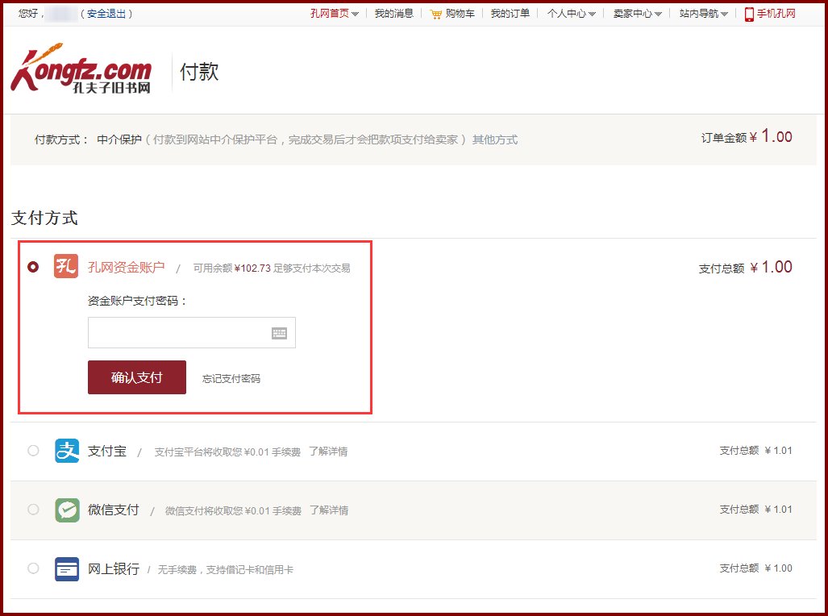This screenshot has height=616, width=828.
Task: Click the mobile phone icon for 手机孔网
Action: (750, 13)
